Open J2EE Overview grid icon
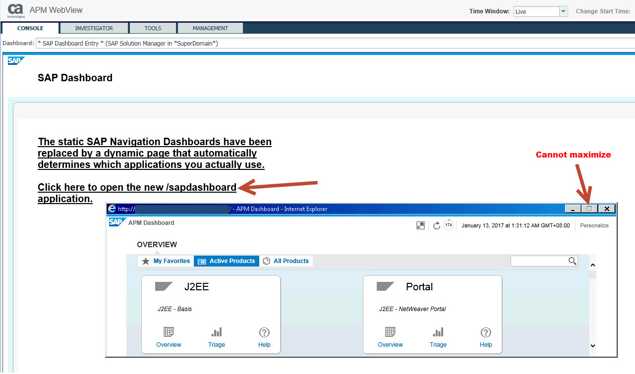 [x=169, y=332]
